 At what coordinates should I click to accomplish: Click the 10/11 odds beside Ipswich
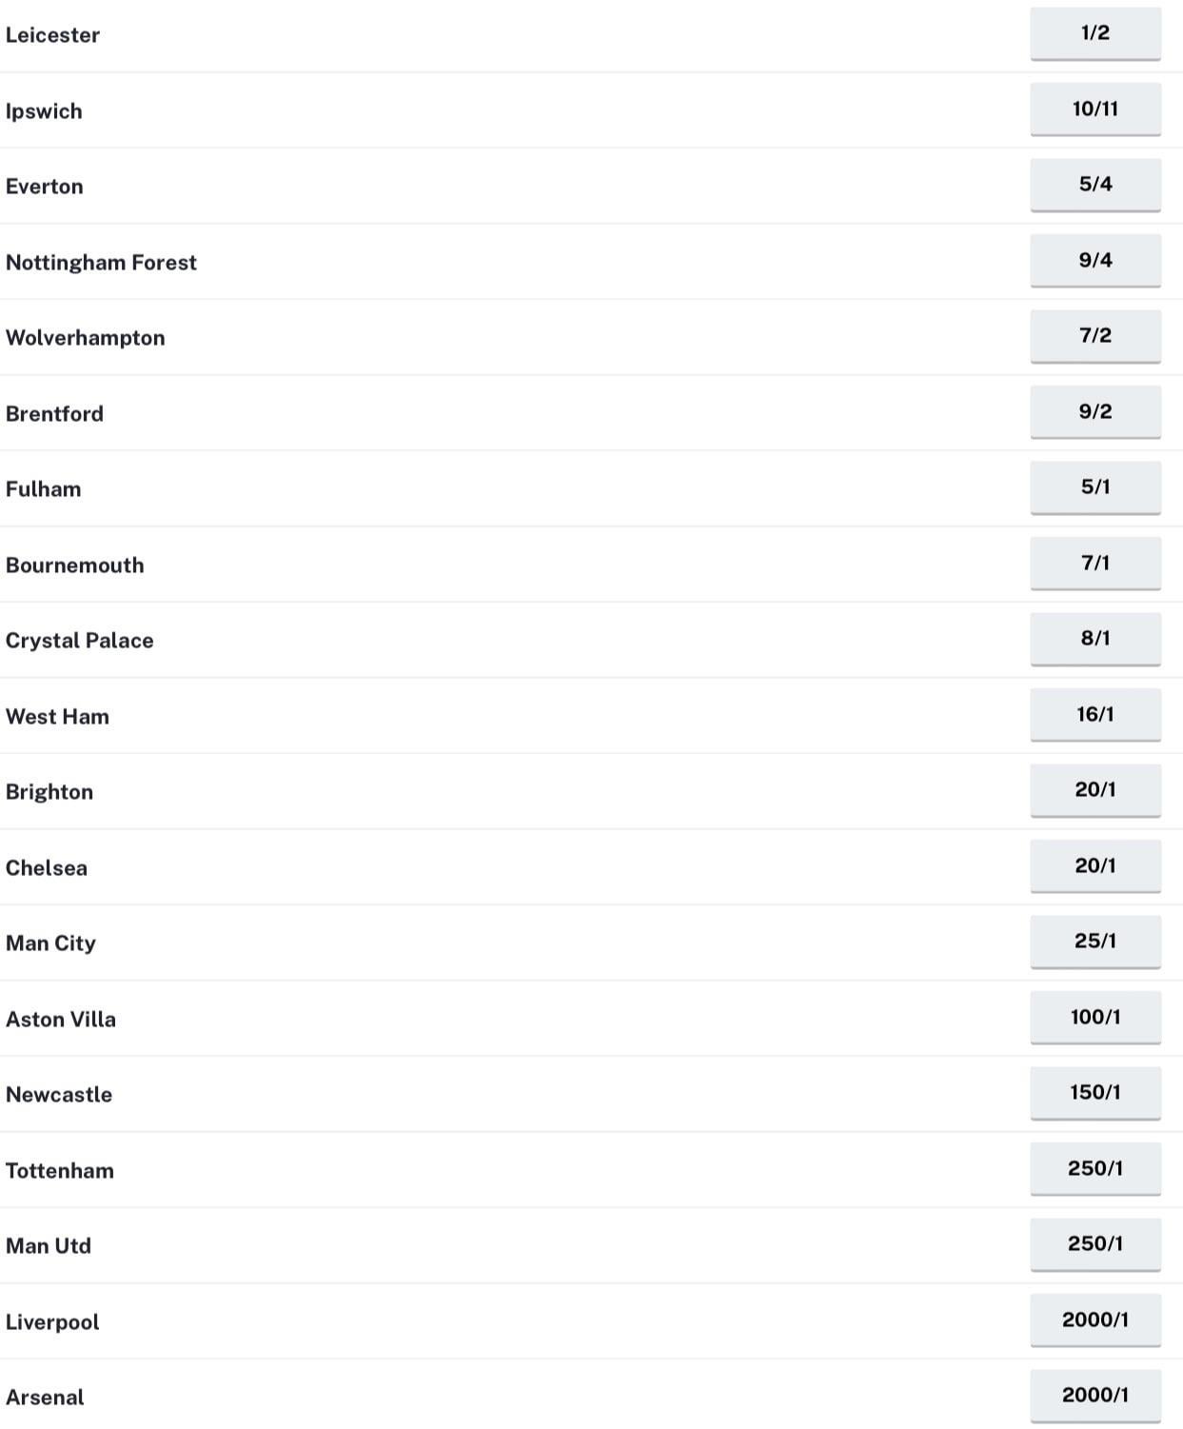pyautogui.click(x=1095, y=109)
